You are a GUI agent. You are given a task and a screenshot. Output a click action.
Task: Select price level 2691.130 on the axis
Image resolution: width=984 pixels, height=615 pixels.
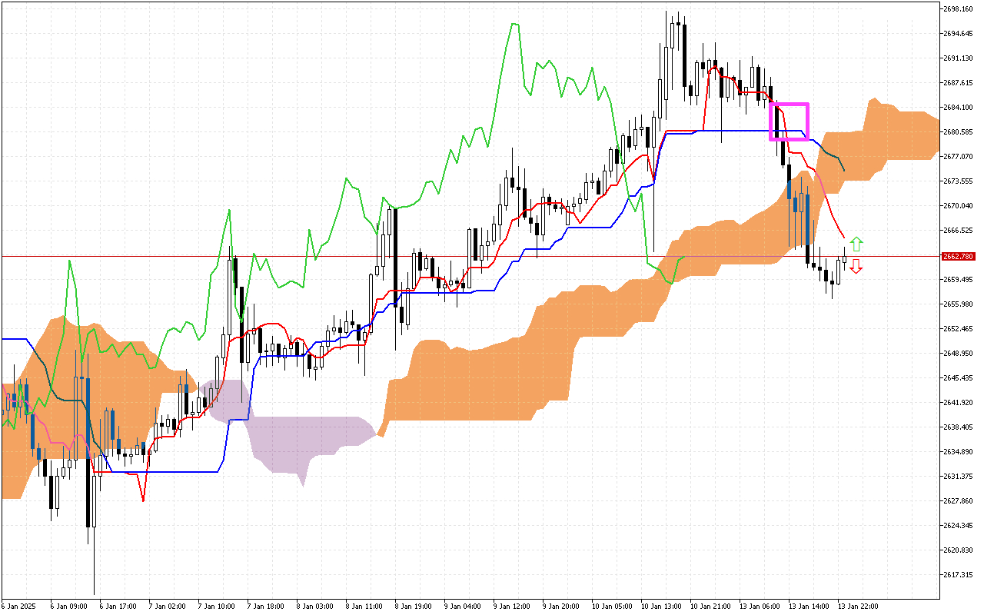(959, 58)
